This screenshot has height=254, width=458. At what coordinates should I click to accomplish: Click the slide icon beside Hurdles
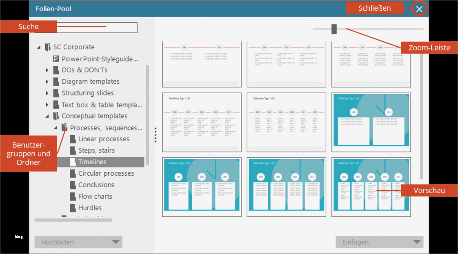pos(72,207)
